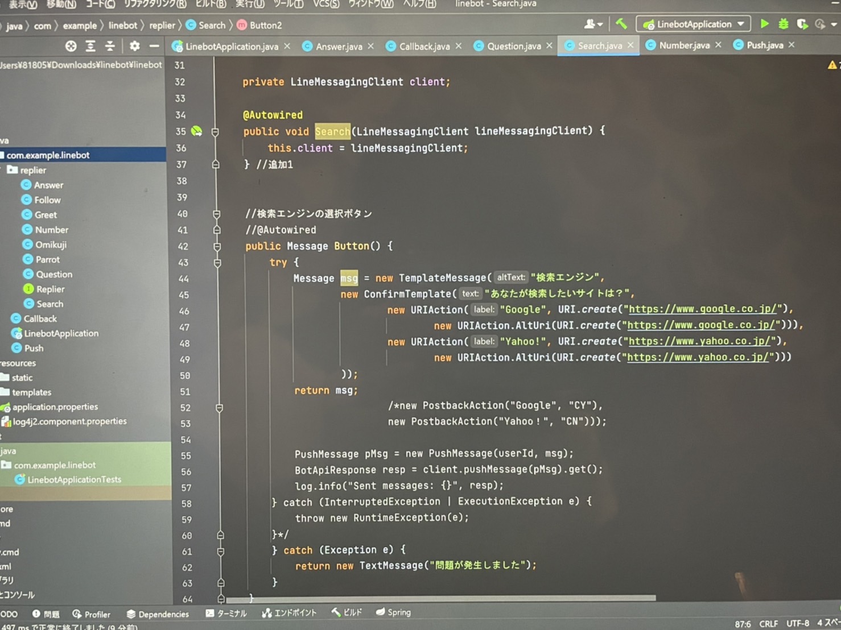Click the locate-opened-file target icon in Project panel

point(71,46)
